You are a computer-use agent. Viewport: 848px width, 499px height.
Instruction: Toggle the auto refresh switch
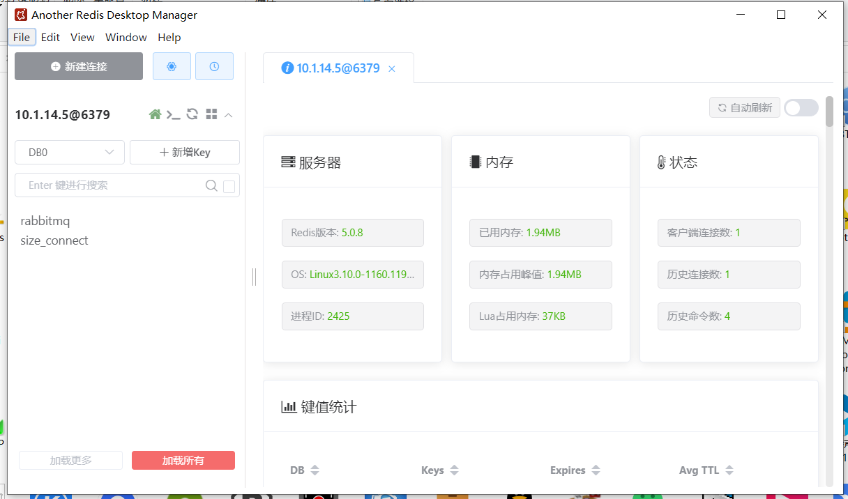pyautogui.click(x=801, y=107)
